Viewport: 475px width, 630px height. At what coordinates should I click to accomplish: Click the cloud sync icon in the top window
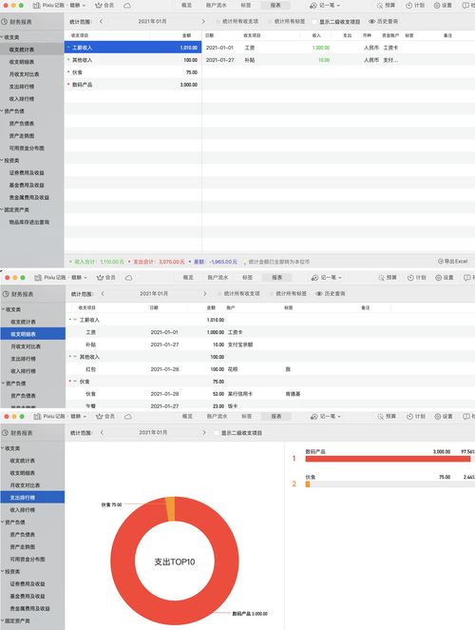click(x=127, y=6)
